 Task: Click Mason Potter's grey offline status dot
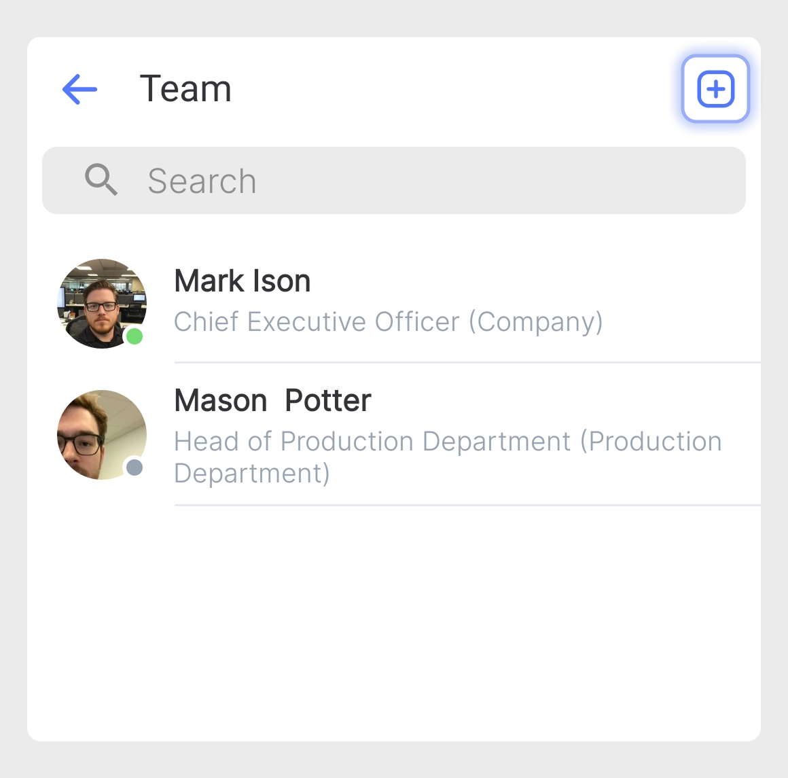coord(135,467)
